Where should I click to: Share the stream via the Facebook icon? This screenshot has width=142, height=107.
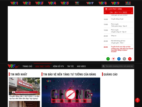pyautogui.click(x=119, y=59)
